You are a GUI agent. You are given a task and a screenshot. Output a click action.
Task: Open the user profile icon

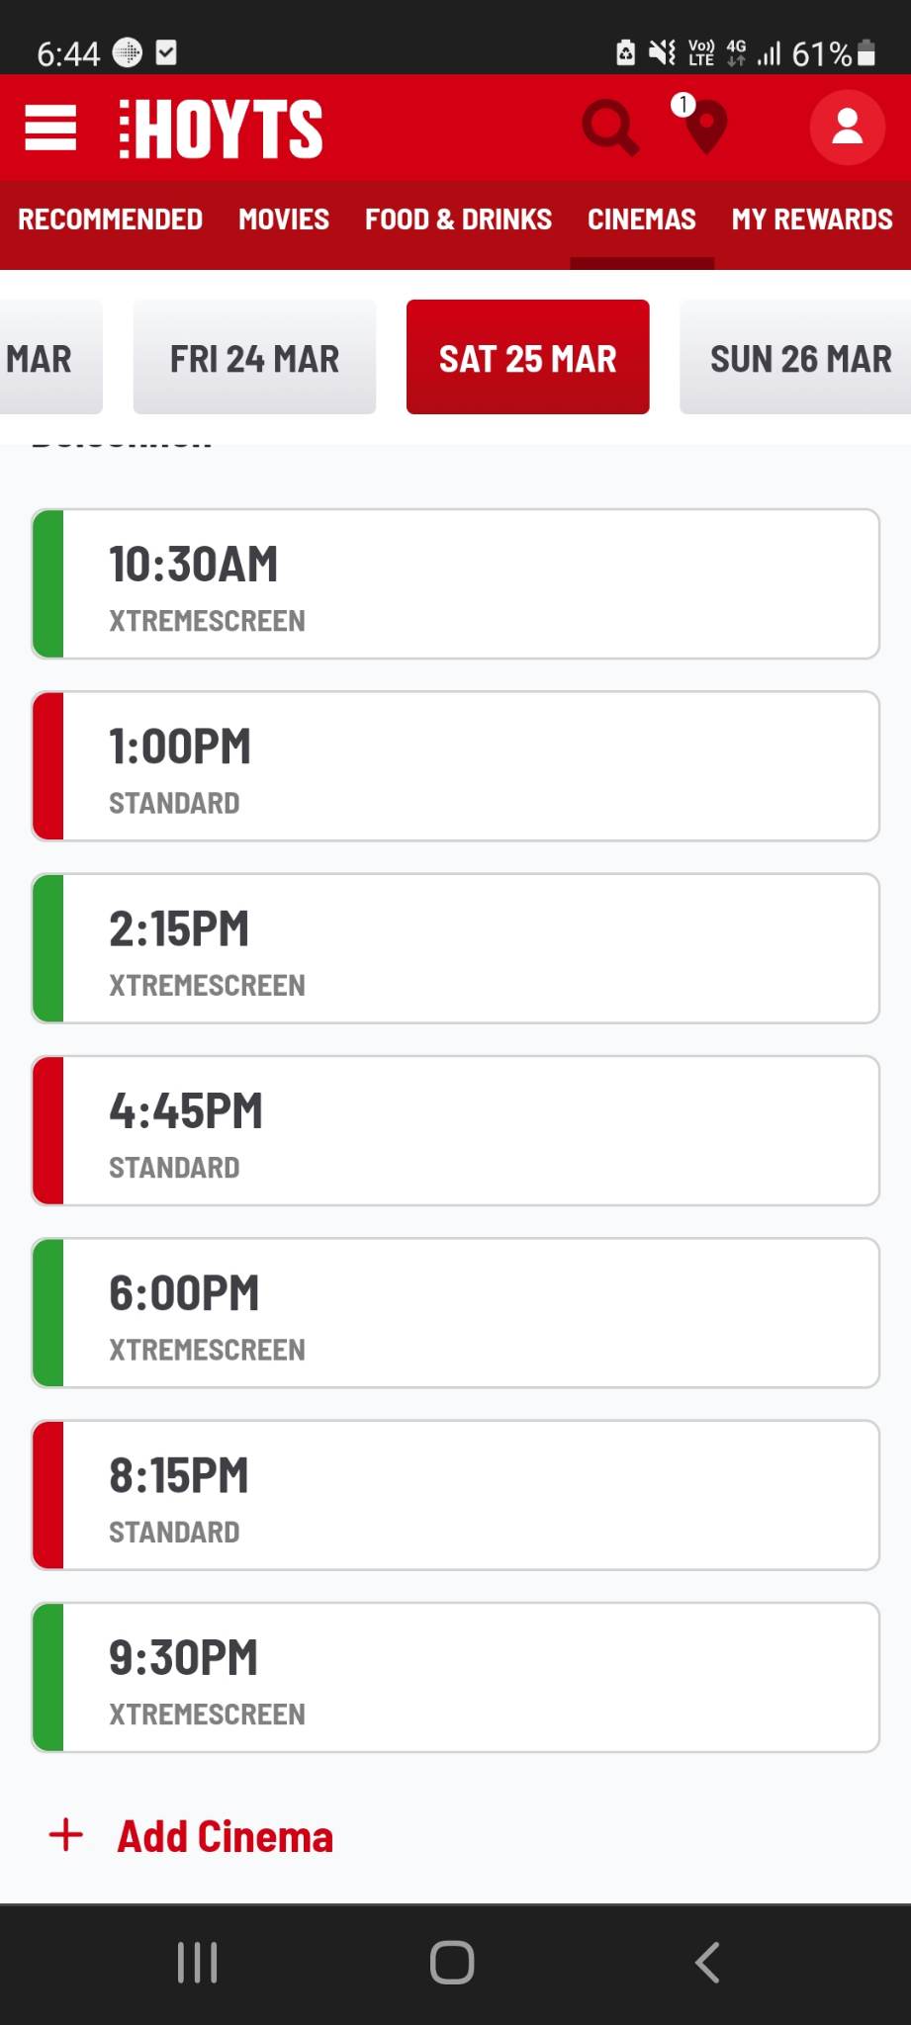pyautogui.click(x=847, y=128)
